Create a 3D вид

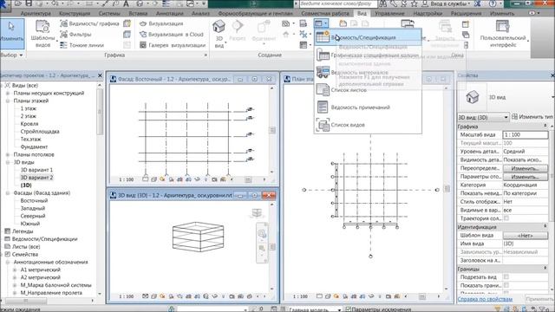[x=219, y=34]
